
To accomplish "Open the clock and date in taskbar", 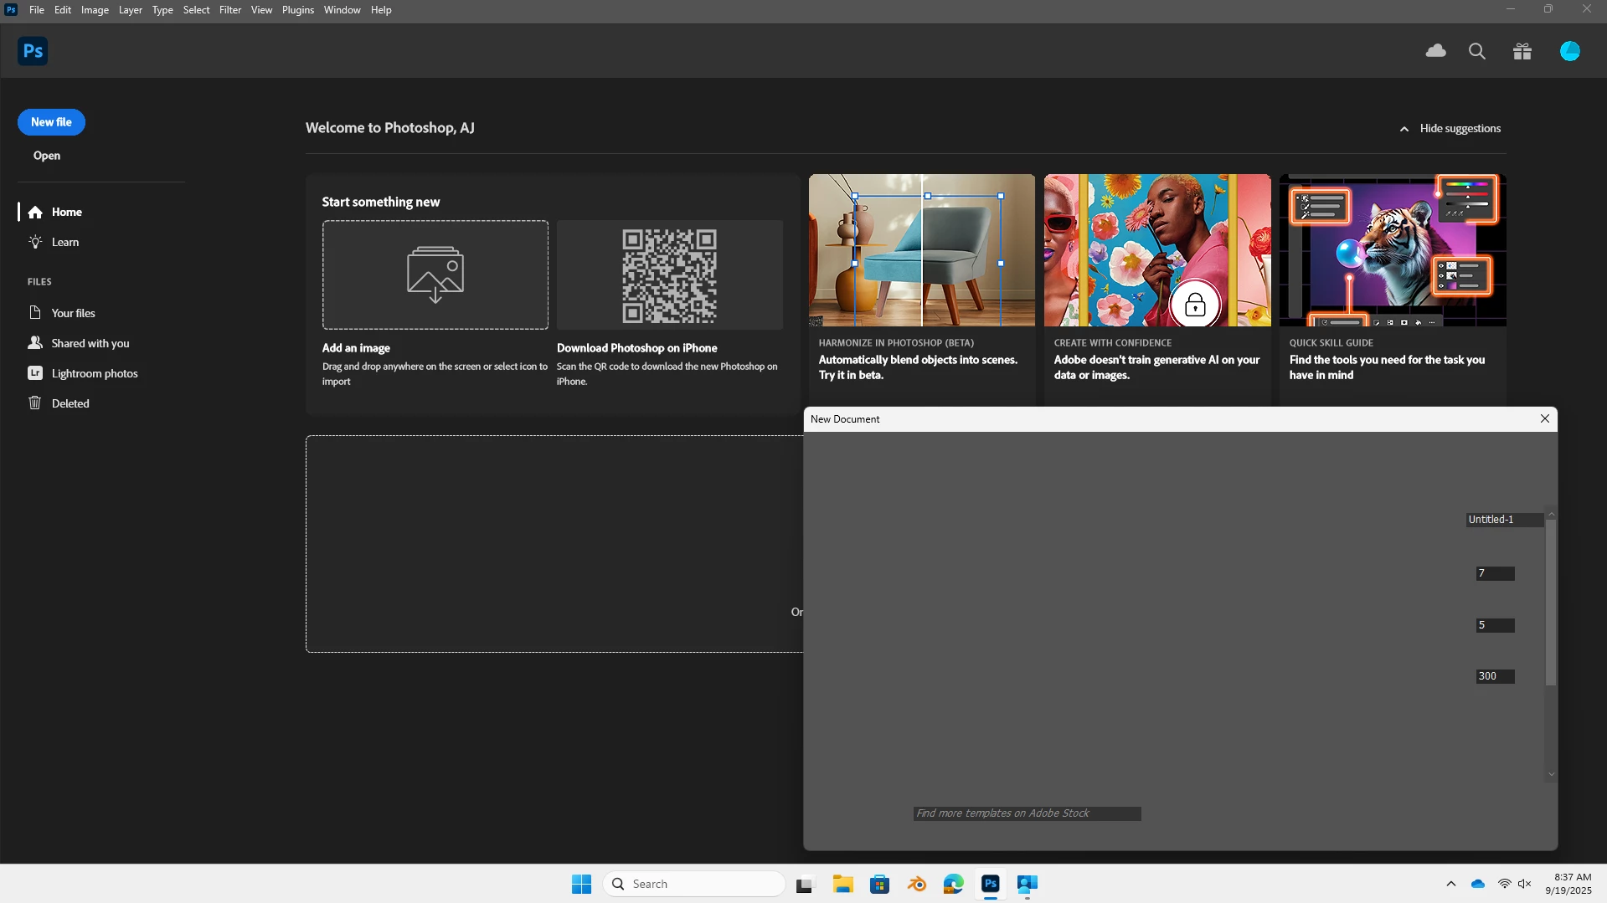I will tap(1568, 884).
